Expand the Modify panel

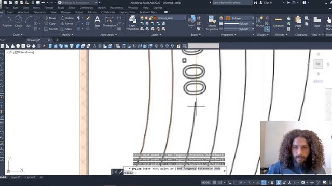click(x=67, y=35)
